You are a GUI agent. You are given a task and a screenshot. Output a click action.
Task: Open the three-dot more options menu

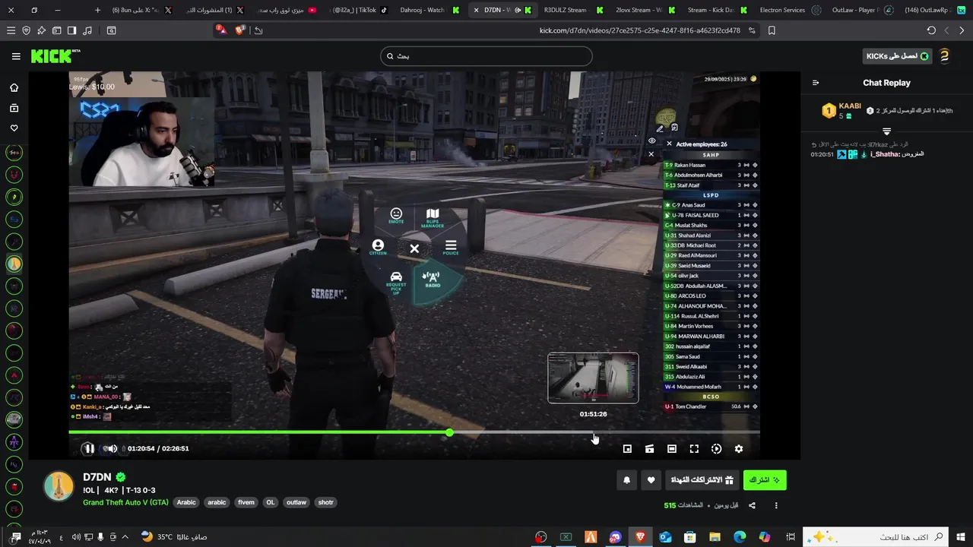[x=776, y=505]
